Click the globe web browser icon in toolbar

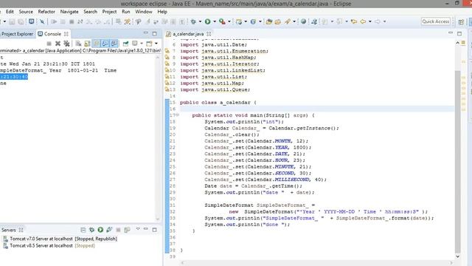coord(303,21)
